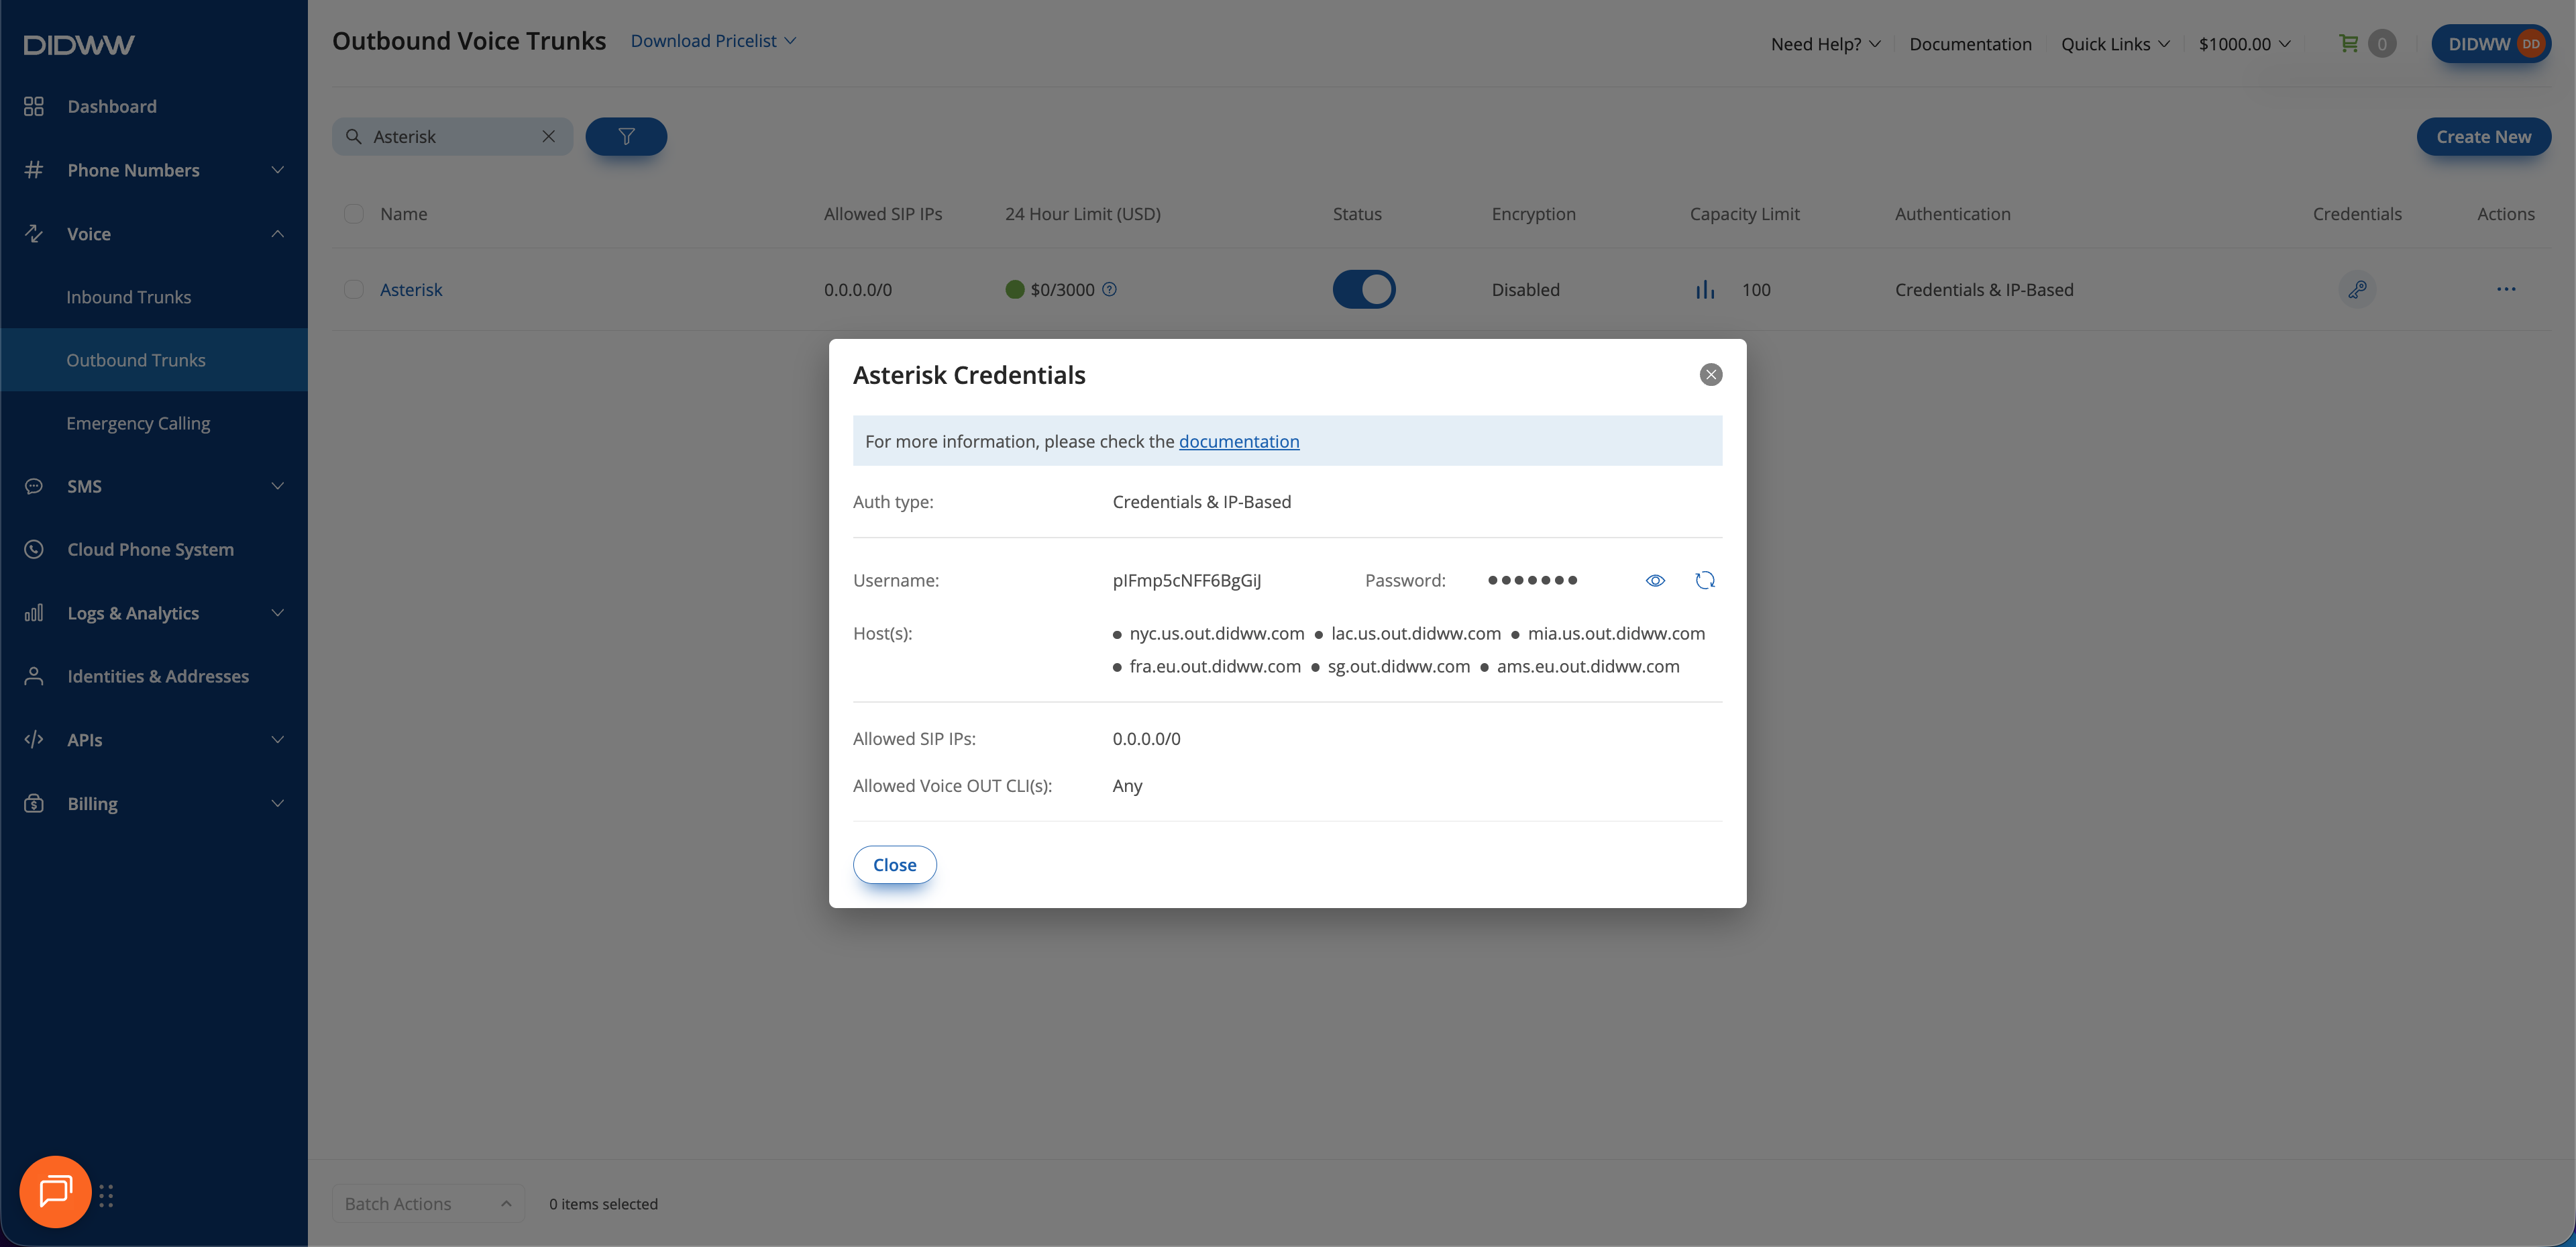2576x1247 pixels.
Task: Tick the Asterisk row checkbox
Action: click(x=354, y=289)
